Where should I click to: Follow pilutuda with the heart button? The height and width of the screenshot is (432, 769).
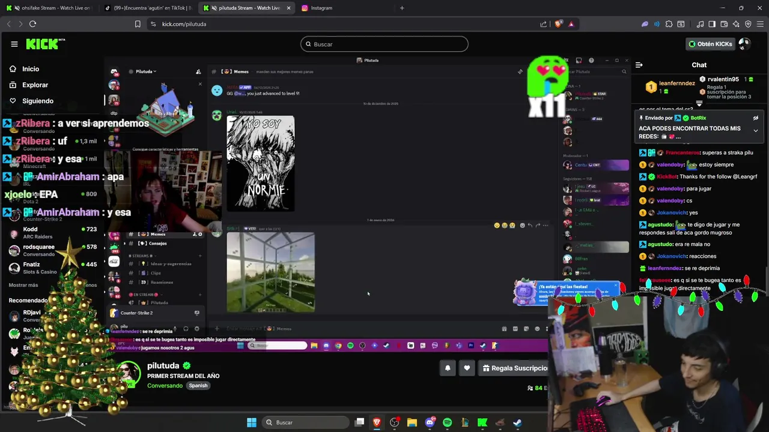point(467,368)
